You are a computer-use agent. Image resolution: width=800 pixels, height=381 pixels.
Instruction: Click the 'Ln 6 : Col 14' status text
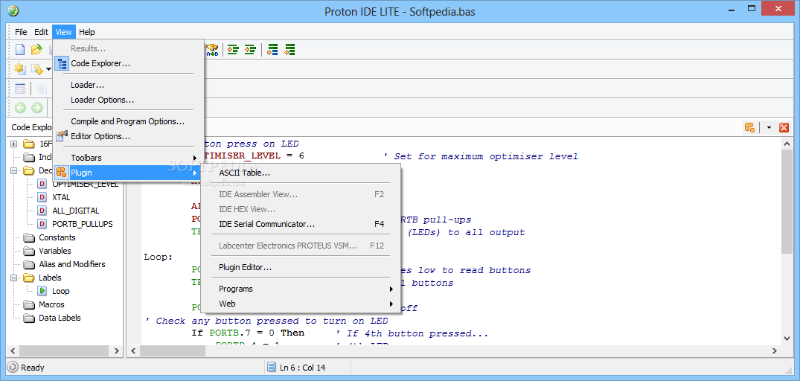coord(303,367)
